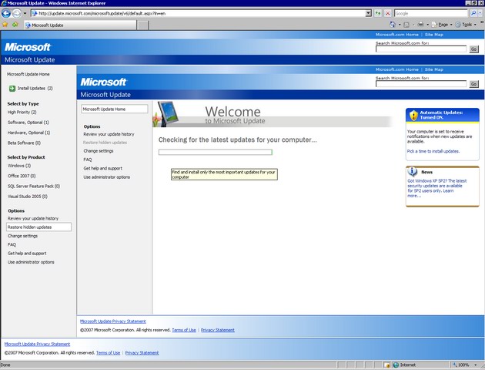Screen dimensions: 485x370
Task: Open the address bar URL dropdown
Action: click(367, 13)
